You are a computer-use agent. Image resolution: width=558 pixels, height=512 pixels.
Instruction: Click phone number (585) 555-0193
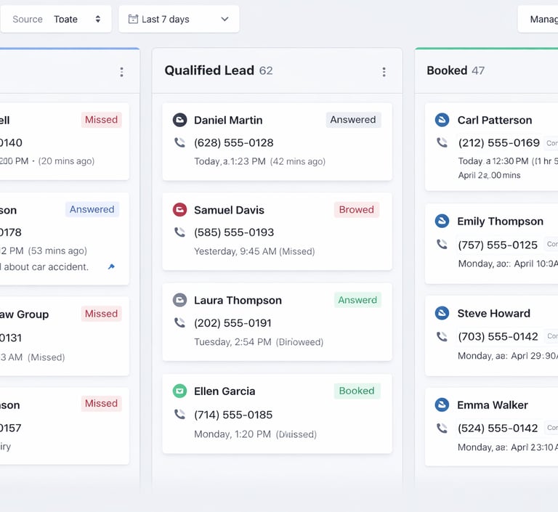[234, 232]
